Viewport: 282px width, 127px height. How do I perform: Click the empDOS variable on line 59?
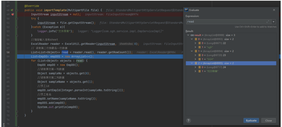55,57
